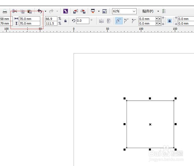Select the Chamfered corner option
The height and width of the screenshot is (166, 194).
pos(134,21)
